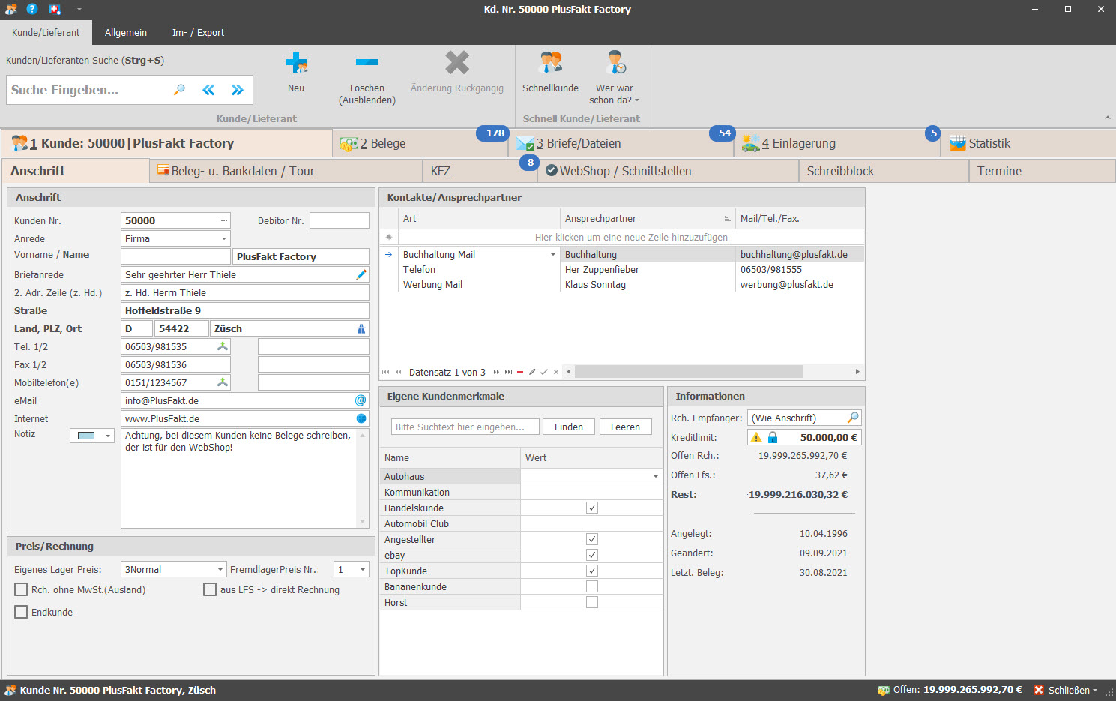Open the 3 Briefe/Dateien tab

621,143
